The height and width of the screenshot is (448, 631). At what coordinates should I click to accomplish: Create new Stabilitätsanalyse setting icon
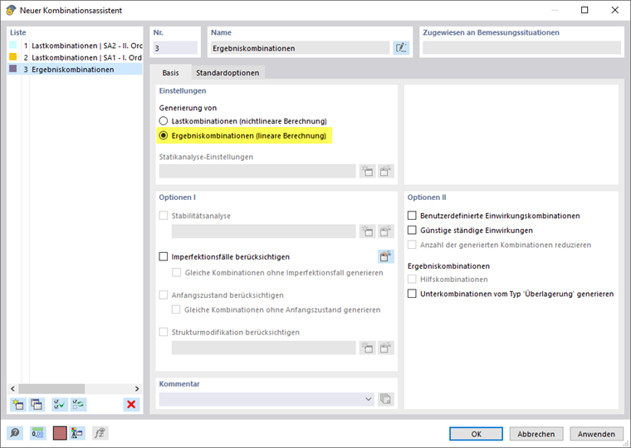(368, 231)
